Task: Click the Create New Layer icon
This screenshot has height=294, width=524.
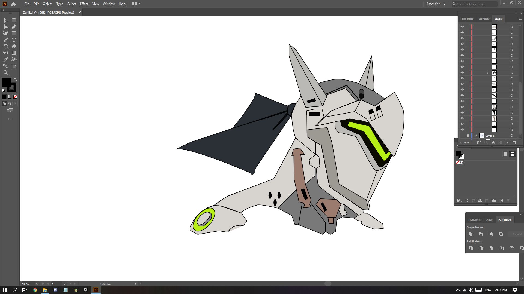Action: pos(507,142)
